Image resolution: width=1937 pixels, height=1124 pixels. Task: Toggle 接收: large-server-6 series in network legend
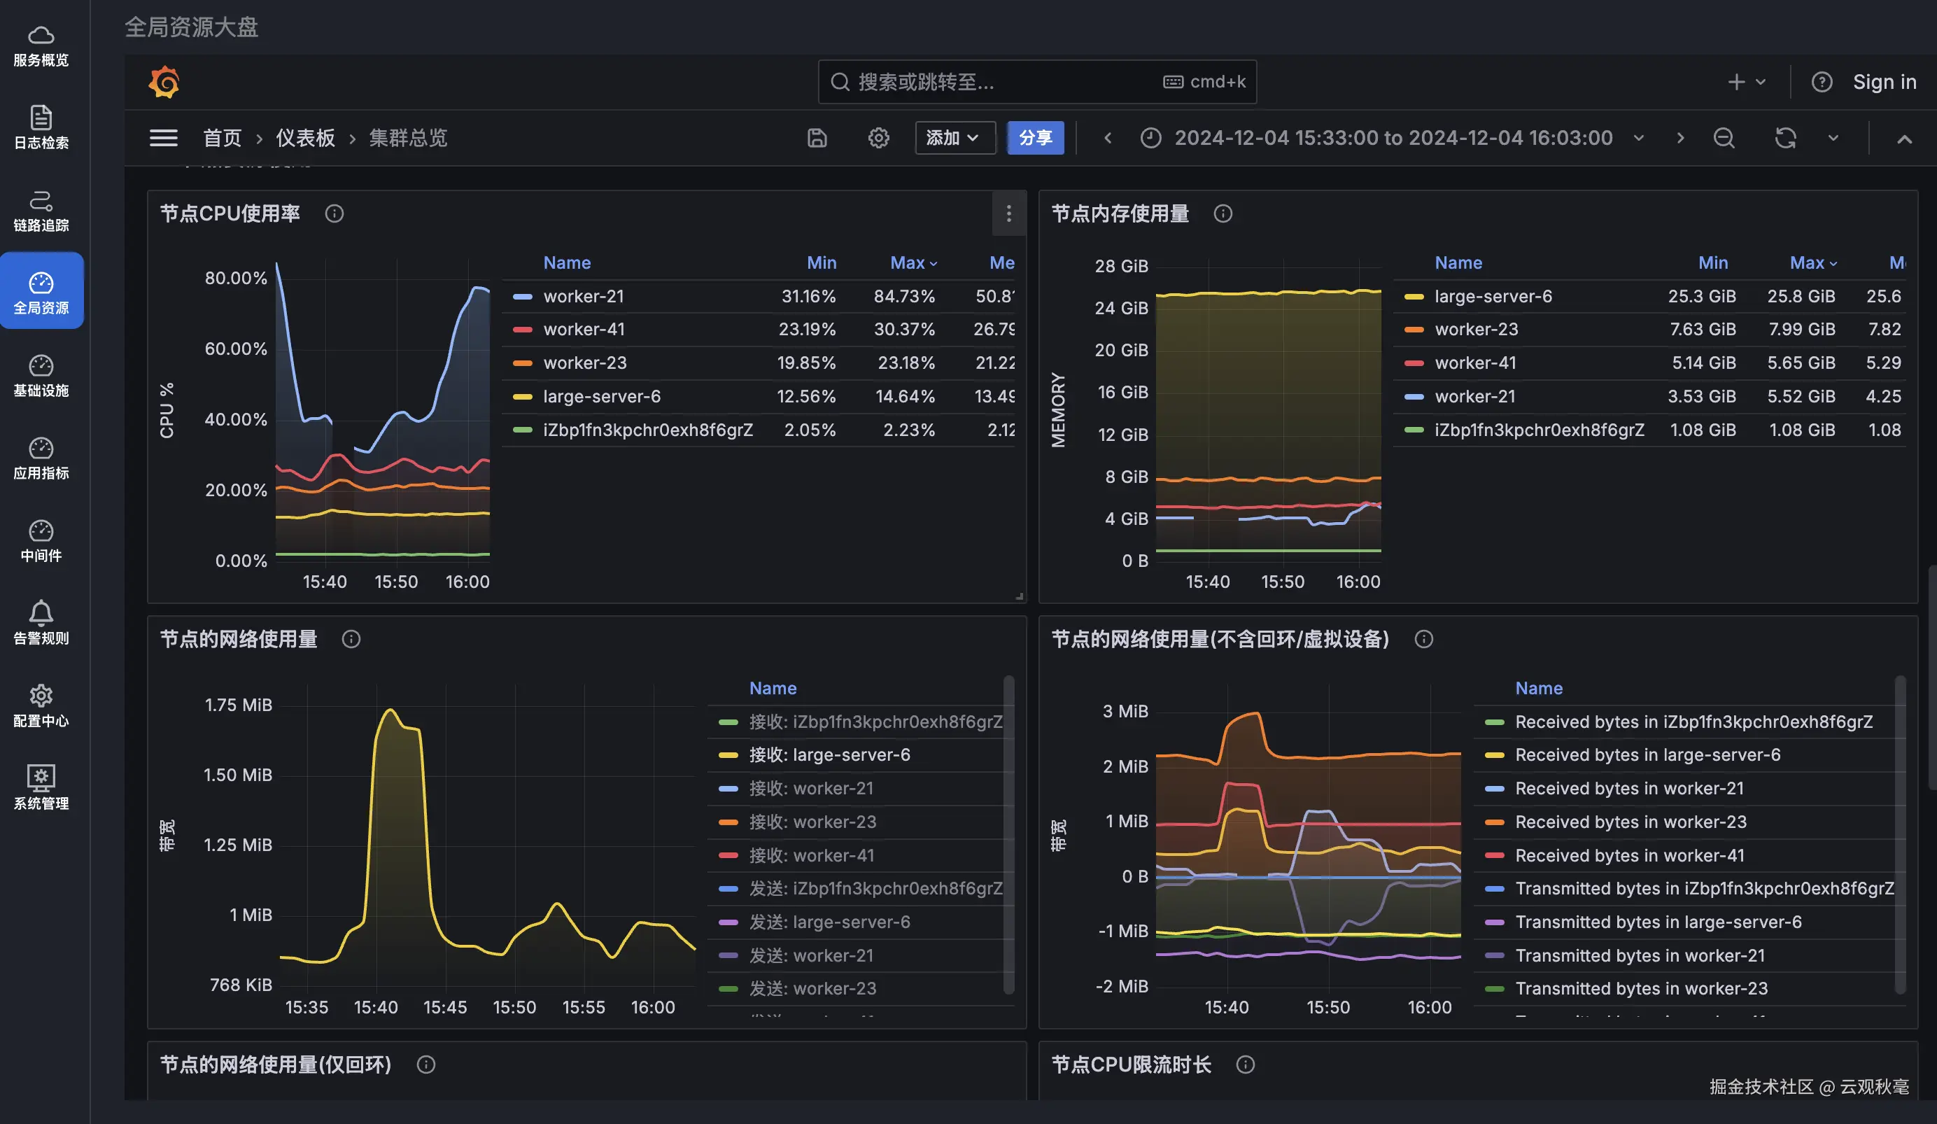tap(829, 755)
